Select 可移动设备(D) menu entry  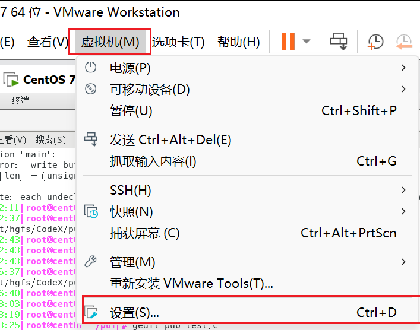247,89
